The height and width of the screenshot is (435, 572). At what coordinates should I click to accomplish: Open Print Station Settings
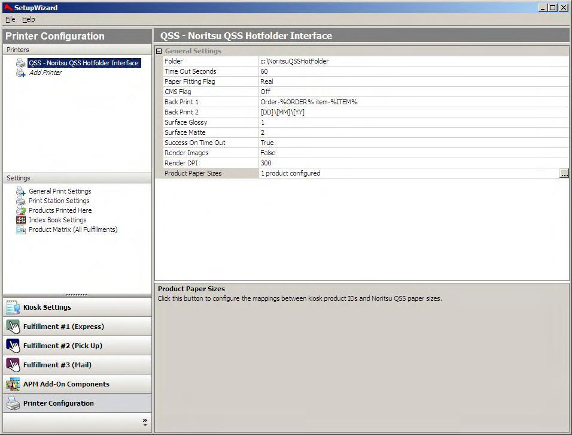[59, 201]
